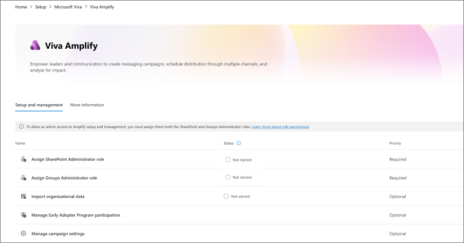Viewport: 464px width, 243px height.
Task: Click the Groups Administrator 'Not started' status circle
Action: [x=228, y=177]
